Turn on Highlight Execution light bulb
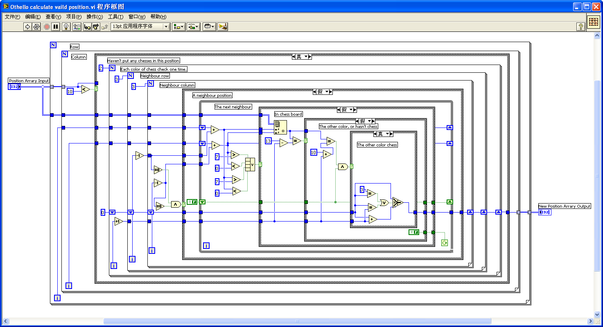This screenshot has height=327, width=603. point(66,27)
